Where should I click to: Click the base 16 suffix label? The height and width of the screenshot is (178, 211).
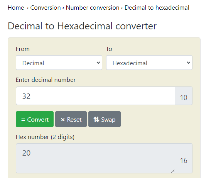click(x=184, y=158)
